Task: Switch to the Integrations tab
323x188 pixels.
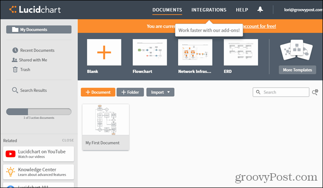Action: pyautogui.click(x=209, y=10)
